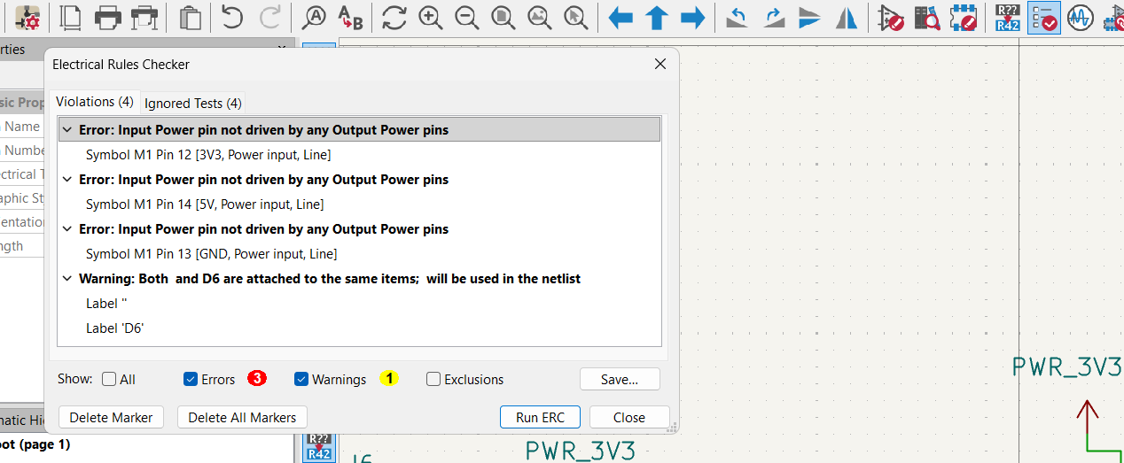Select Symbol M1 Pin 13 GND row
The width and height of the screenshot is (1124, 463).
pos(359,254)
